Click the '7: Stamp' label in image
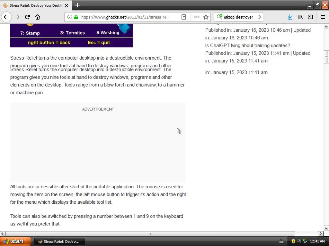 click(x=30, y=33)
